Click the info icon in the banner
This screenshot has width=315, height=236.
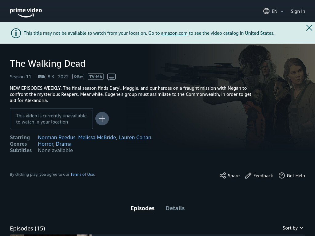16,33
